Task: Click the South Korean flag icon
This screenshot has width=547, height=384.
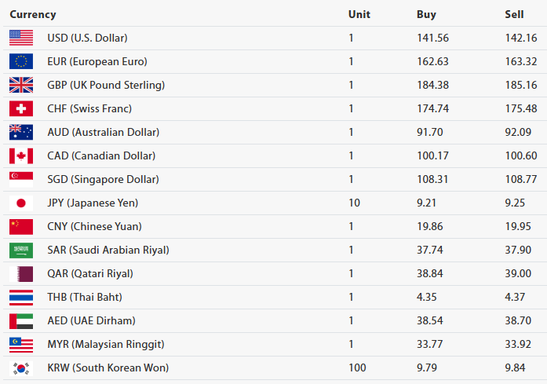Action: [x=21, y=368]
